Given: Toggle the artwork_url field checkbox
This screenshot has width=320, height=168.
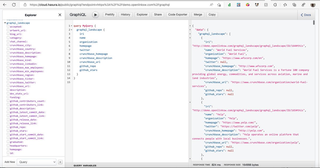Looking at the screenshot, I should (8, 30).
